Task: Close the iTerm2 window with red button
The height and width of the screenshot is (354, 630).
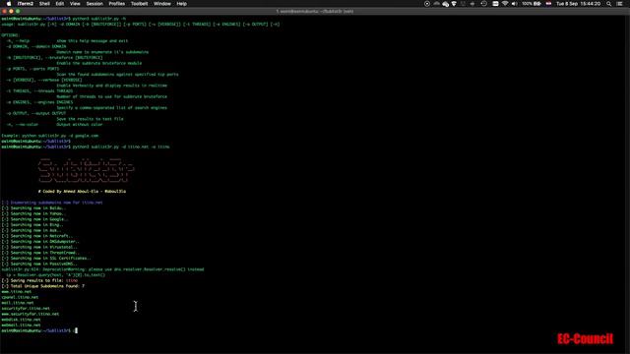Action: point(4,11)
